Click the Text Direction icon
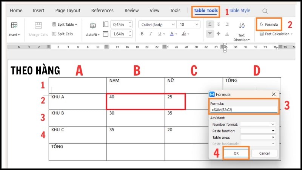 tap(242, 26)
